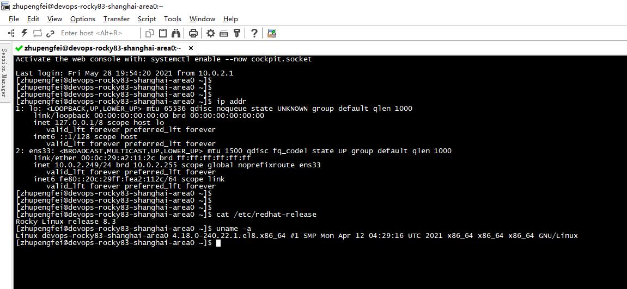Screen dimensions: 627x289
Task: Close the zhupengfei session tab
Action: point(191,48)
